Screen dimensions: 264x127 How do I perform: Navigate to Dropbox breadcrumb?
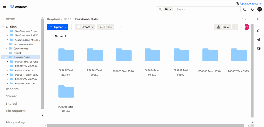[x=53, y=19]
